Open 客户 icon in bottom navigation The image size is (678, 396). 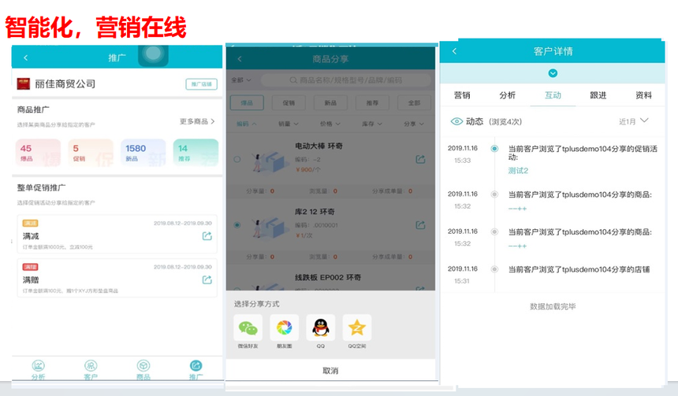click(x=91, y=366)
